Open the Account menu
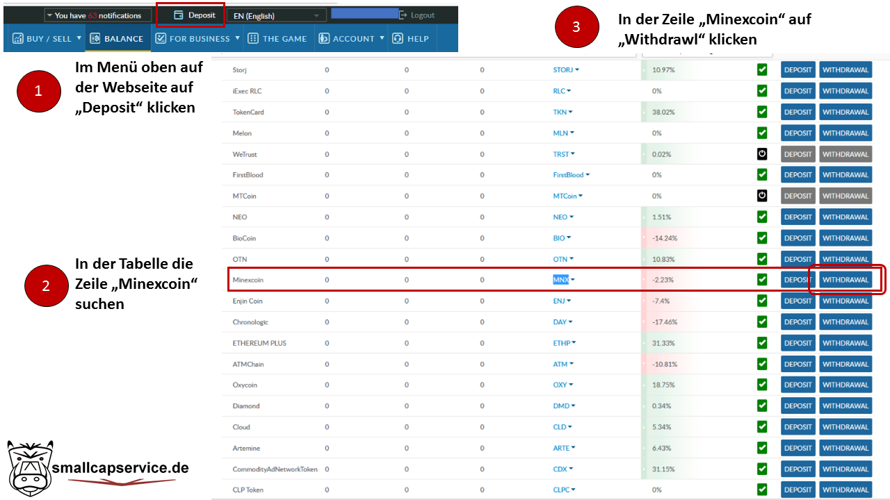 351,39
